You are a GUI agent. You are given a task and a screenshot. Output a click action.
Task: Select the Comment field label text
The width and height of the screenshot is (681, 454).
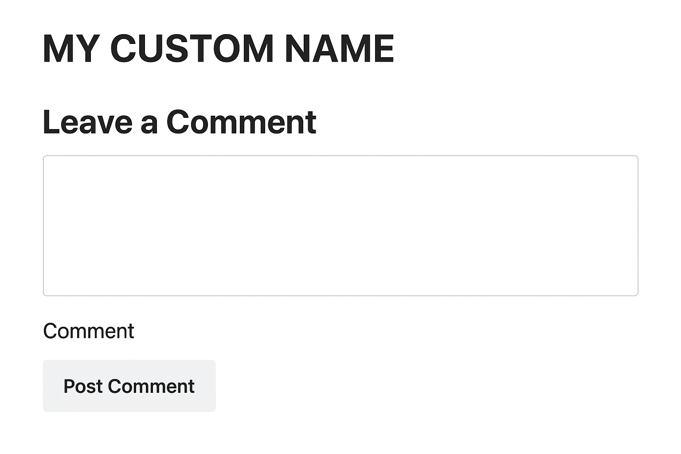click(x=89, y=331)
